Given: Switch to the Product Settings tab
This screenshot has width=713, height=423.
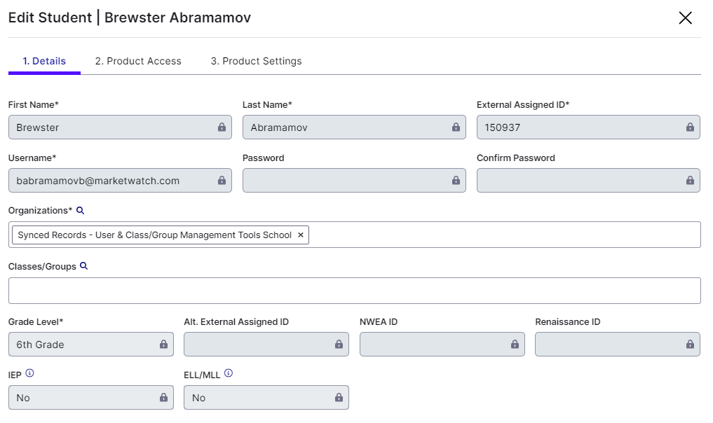Looking at the screenshot, I should (256, 62).
